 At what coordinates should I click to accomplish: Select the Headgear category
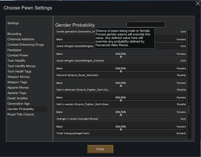[x=14, y=50]
